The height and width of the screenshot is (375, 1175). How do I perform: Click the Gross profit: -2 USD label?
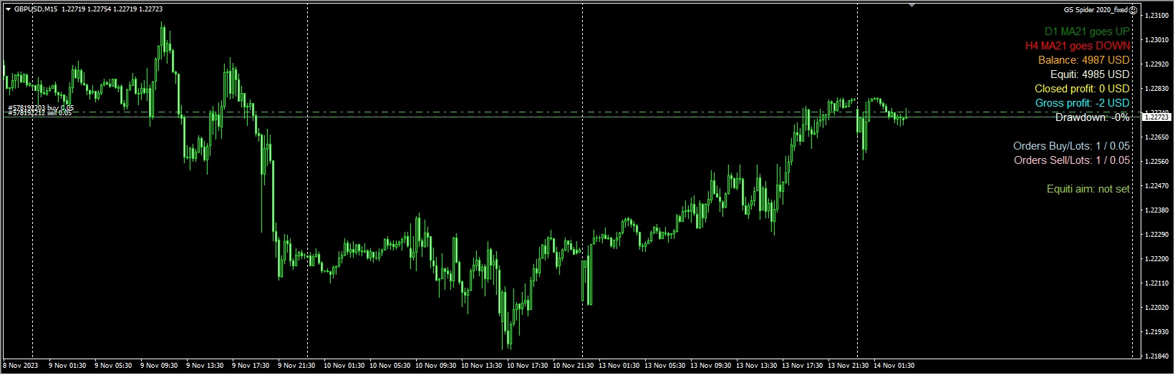pos(1083,103)
